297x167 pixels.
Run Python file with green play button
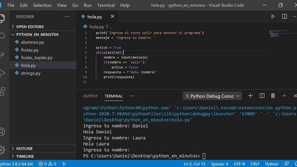tap(273, 17)
